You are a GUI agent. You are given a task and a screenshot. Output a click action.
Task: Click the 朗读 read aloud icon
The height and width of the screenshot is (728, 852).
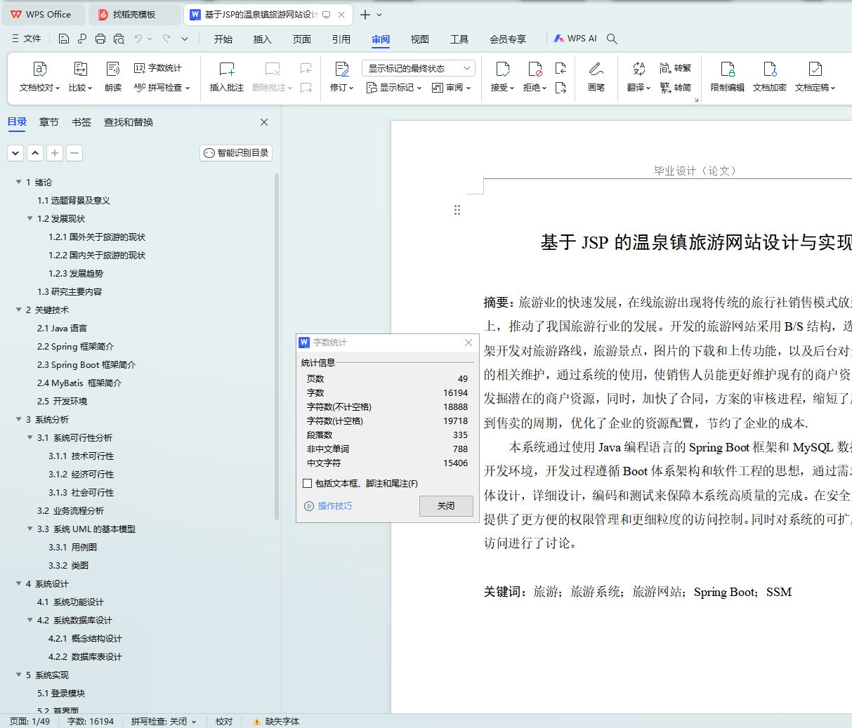(x=113, y=69)
